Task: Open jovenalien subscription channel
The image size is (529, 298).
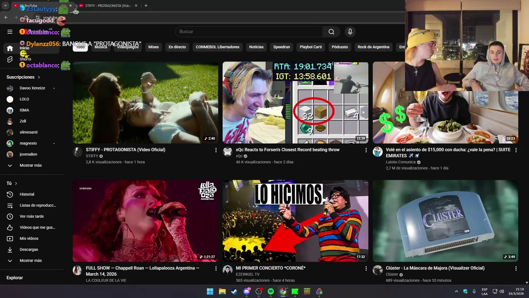Action: 32,154
